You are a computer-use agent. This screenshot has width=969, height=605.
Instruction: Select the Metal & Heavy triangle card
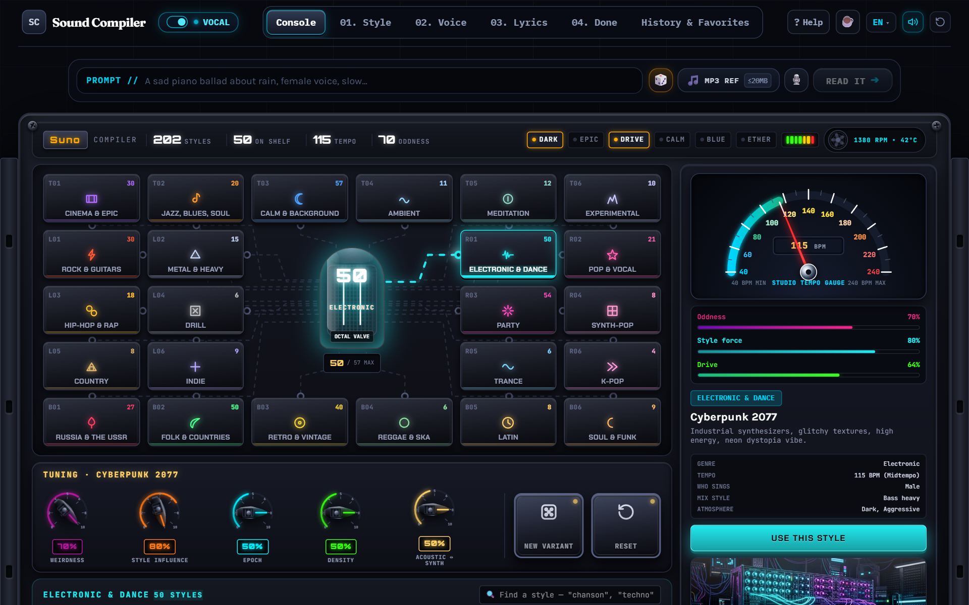(x=195, y=254)
